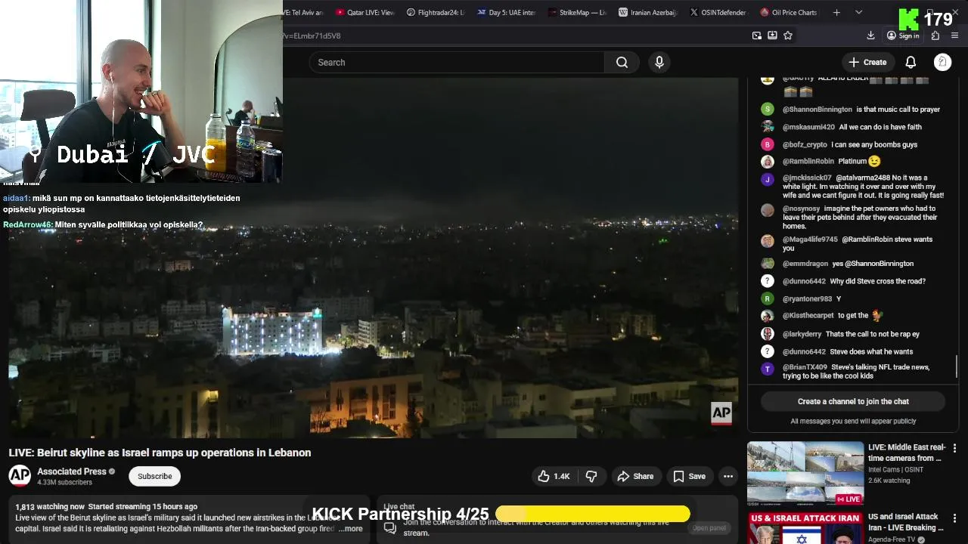
Task: Switch to StrikeMap browser tab
Action: pos(578,12)
